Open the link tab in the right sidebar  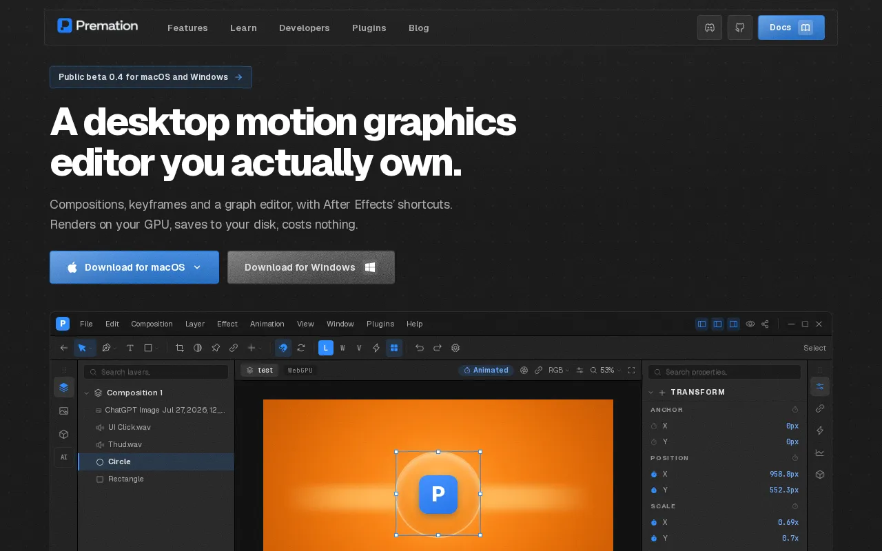820,408
